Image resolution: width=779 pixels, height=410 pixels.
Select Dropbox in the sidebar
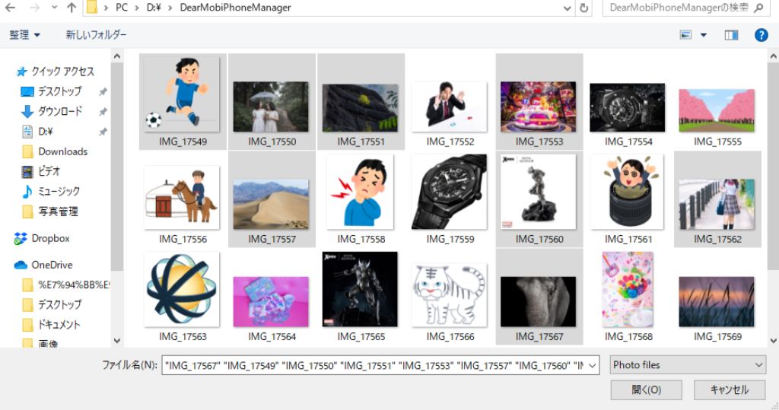click(x=43, y=239)
